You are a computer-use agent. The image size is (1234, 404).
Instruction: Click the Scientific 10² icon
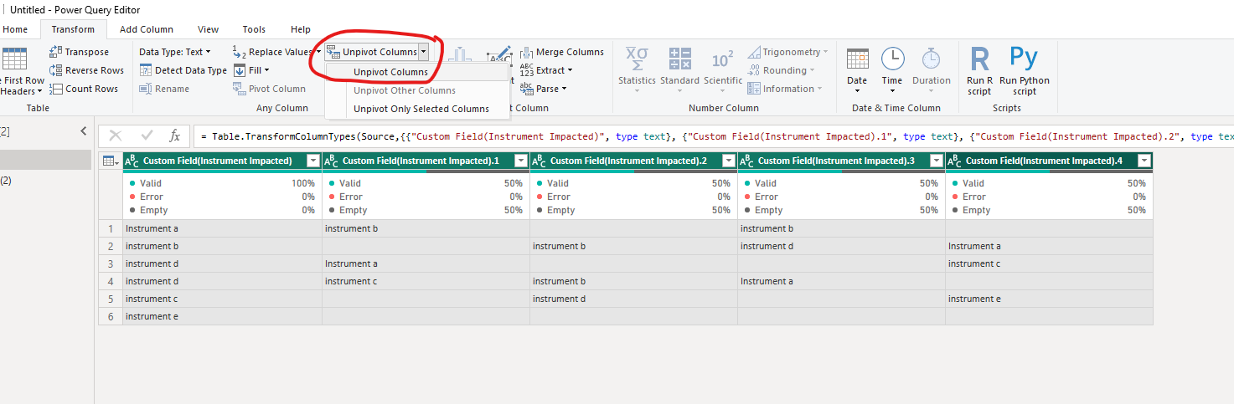click(x=722, y=60)
